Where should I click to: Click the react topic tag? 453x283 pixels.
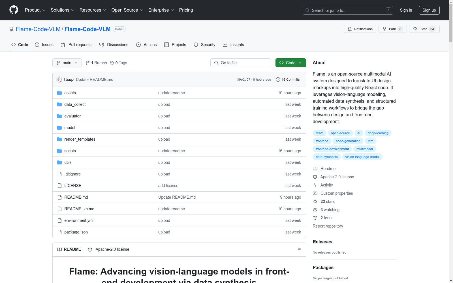coord(319,133)
